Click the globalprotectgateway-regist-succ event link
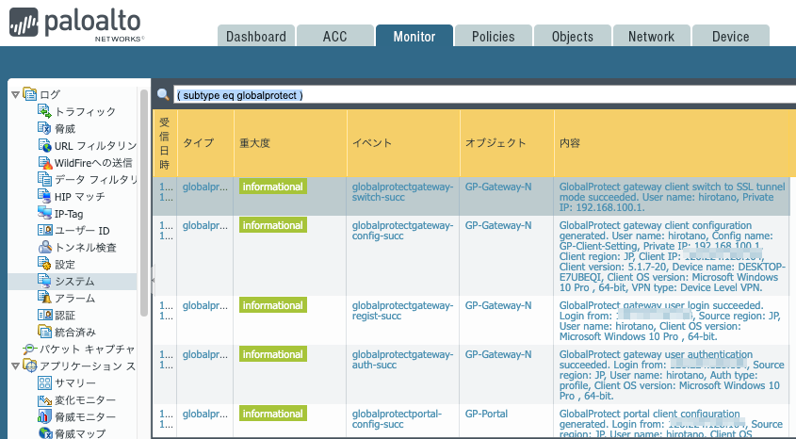Viewport: 796px width, 439px height. (x=402, y=311)
